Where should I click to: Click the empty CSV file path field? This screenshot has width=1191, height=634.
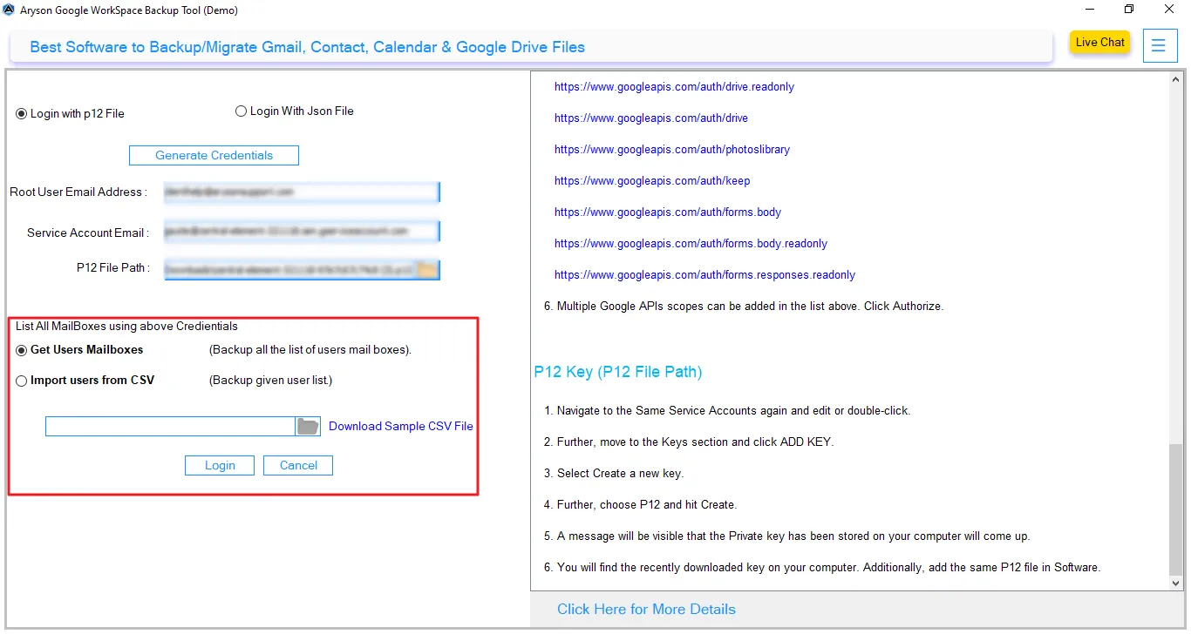point(170,426)
